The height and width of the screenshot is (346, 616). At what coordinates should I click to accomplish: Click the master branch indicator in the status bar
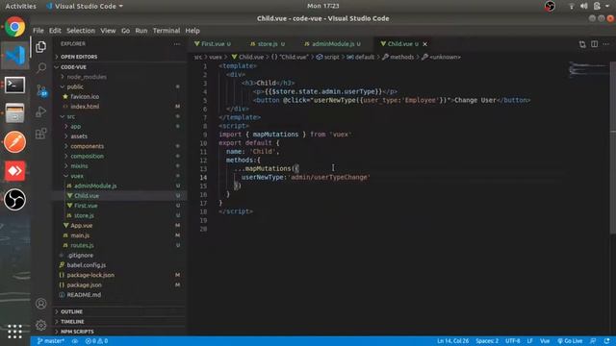(x=51, y=341)
